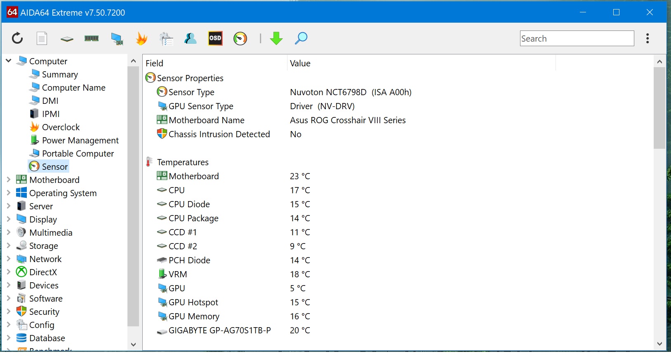The width and height of the screenshot is (671, 356).
Task: Click the Asus ROG Crosshair VIII value
Action: [348, 120]
